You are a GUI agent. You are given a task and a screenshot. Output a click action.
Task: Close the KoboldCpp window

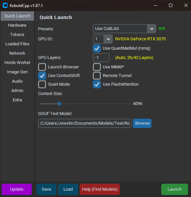186,5
